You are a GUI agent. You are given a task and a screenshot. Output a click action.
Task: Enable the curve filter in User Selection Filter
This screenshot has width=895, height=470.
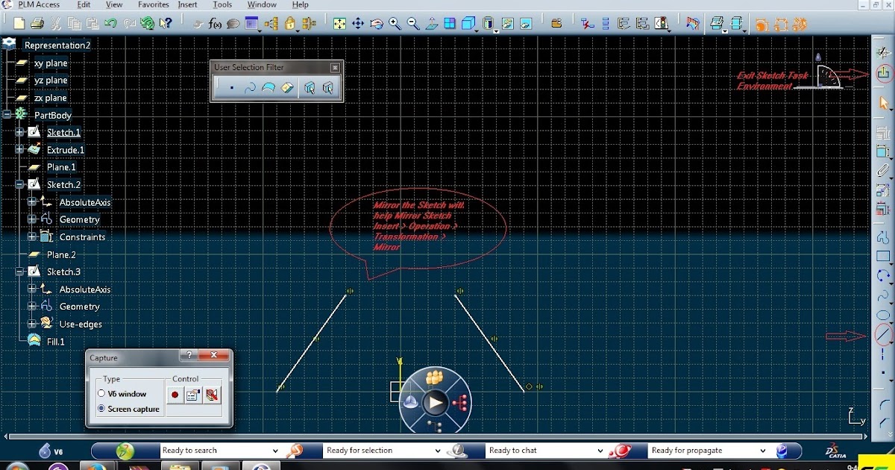(x=250, y=87)
